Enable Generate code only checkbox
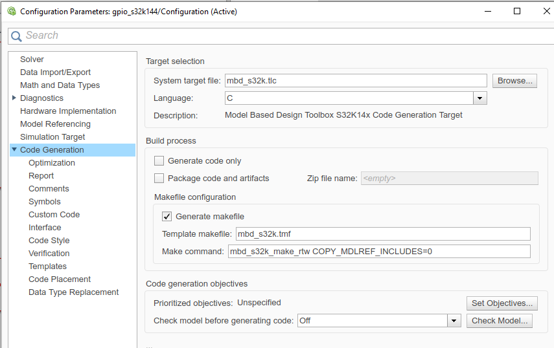 [x=159, y=161]
